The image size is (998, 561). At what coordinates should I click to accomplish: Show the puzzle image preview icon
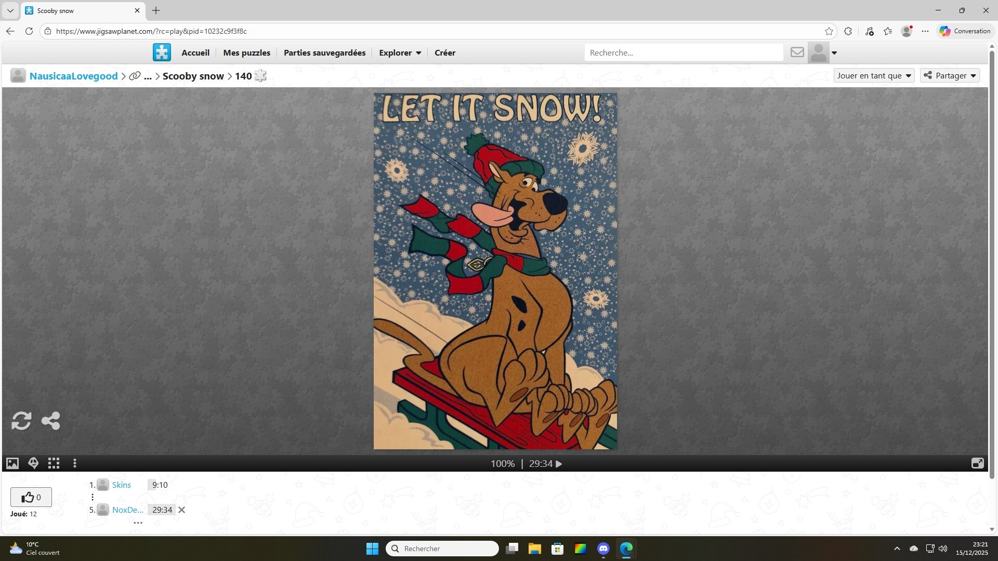point(12,463)
